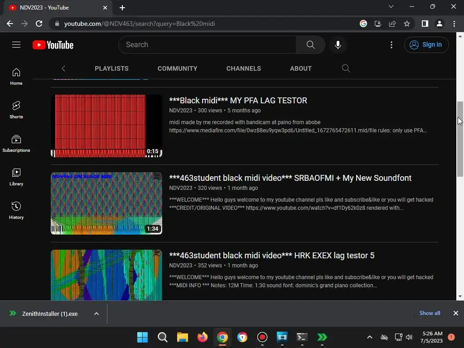Screen dimensions: 464x348
Task: Switch to COMMUNITY tab
Action: (177, 68)
